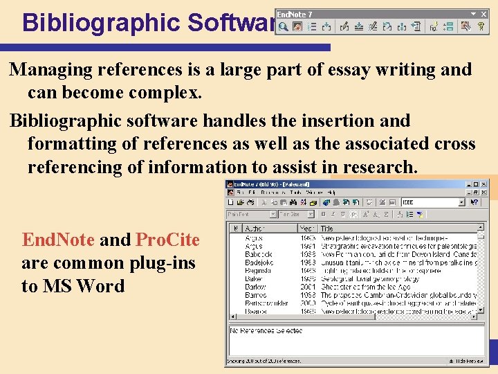Click Symbol font sigma button in EndNote
The width and height of the screenshot is (498, 374).
pos(386,214)
